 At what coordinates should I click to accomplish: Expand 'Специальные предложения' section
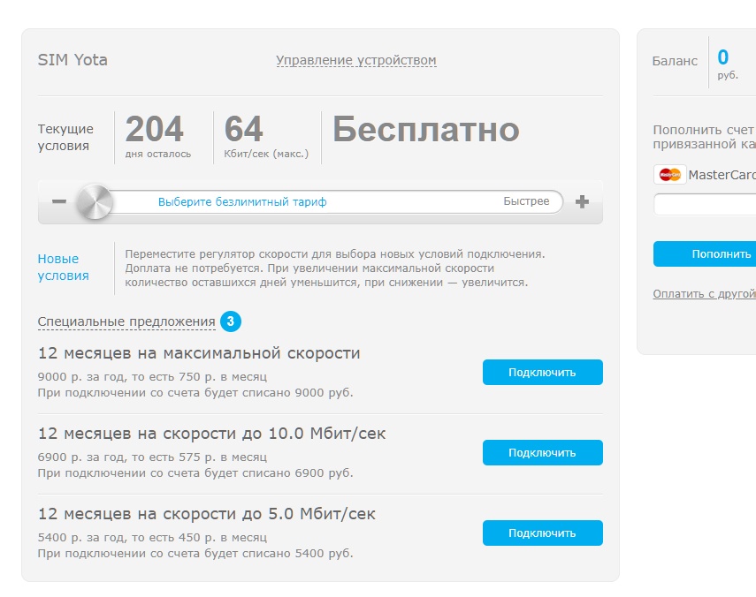[x=126, y=321]
